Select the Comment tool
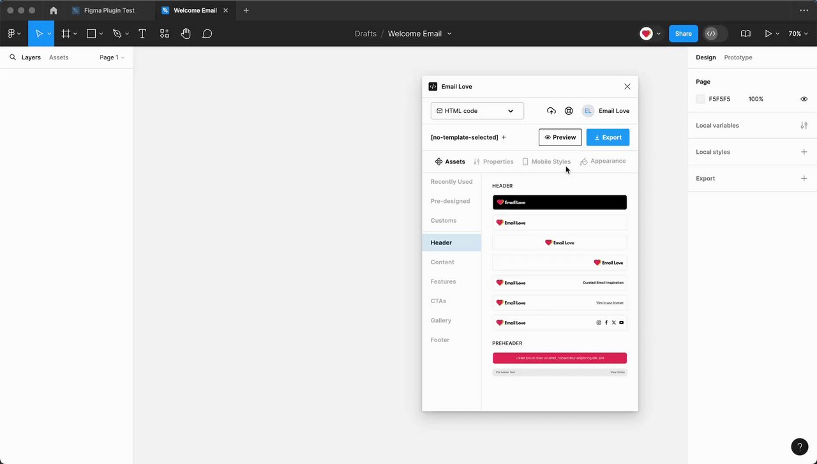The width and height of the screenshot is (817, 464). click(207, 34)
